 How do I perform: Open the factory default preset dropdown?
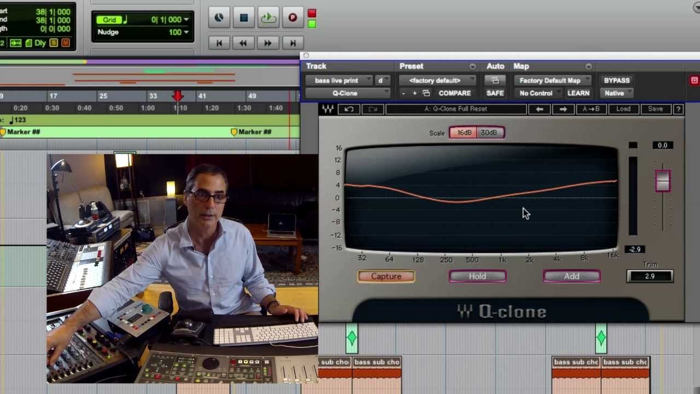438,80
